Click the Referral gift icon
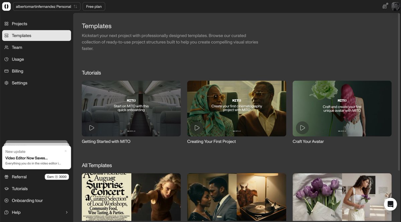This screenshot has height=222, width=401. [x=6, y=177]
